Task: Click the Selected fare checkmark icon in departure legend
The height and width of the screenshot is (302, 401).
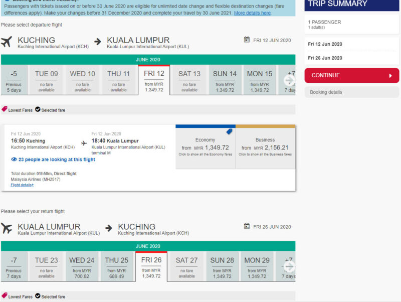Action: 38,109
